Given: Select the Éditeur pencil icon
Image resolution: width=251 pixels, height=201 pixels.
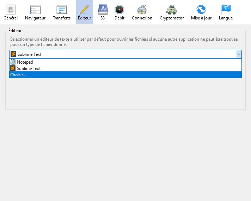Looking at the screenshot, I should coord(84,10).
